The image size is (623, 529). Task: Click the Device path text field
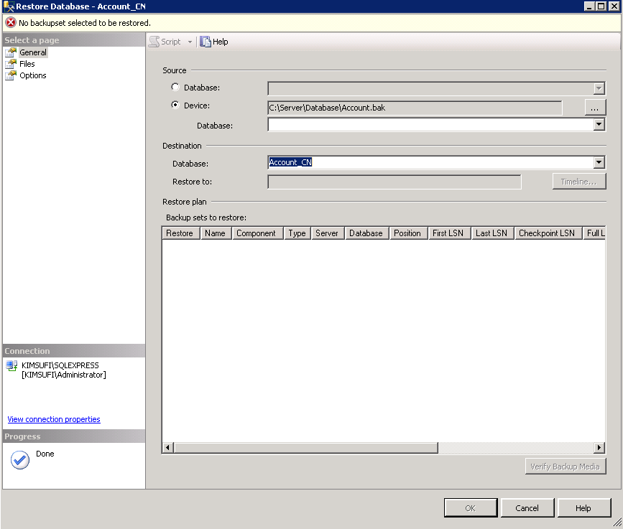tap(415, 108)
